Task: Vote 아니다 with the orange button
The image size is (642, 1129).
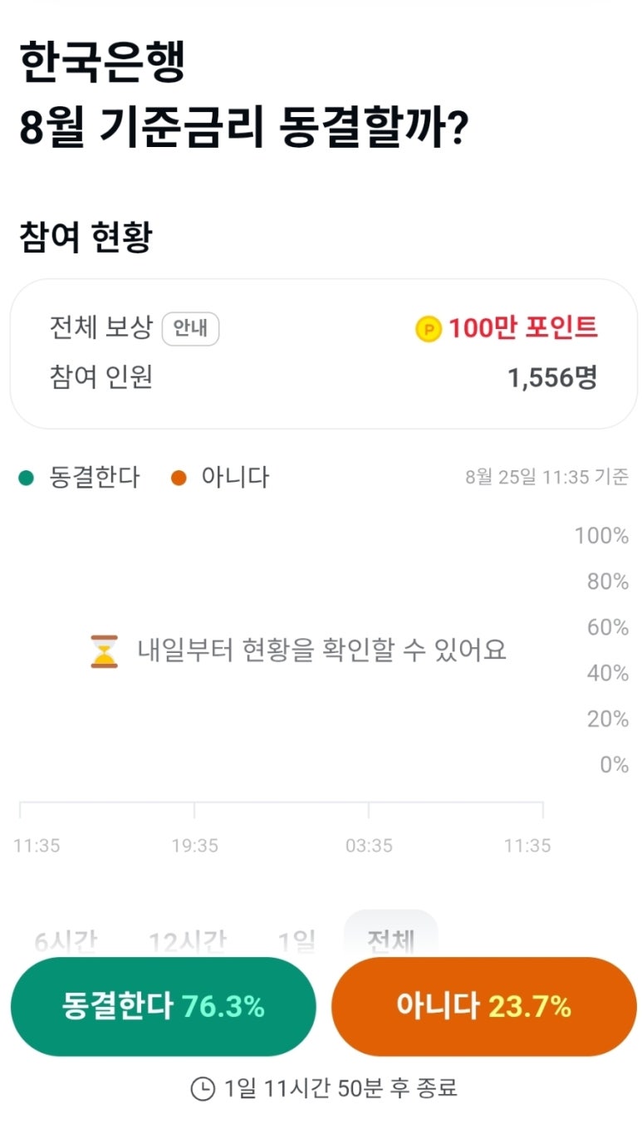Action: pyautogui.click(x=484, y=1007)
